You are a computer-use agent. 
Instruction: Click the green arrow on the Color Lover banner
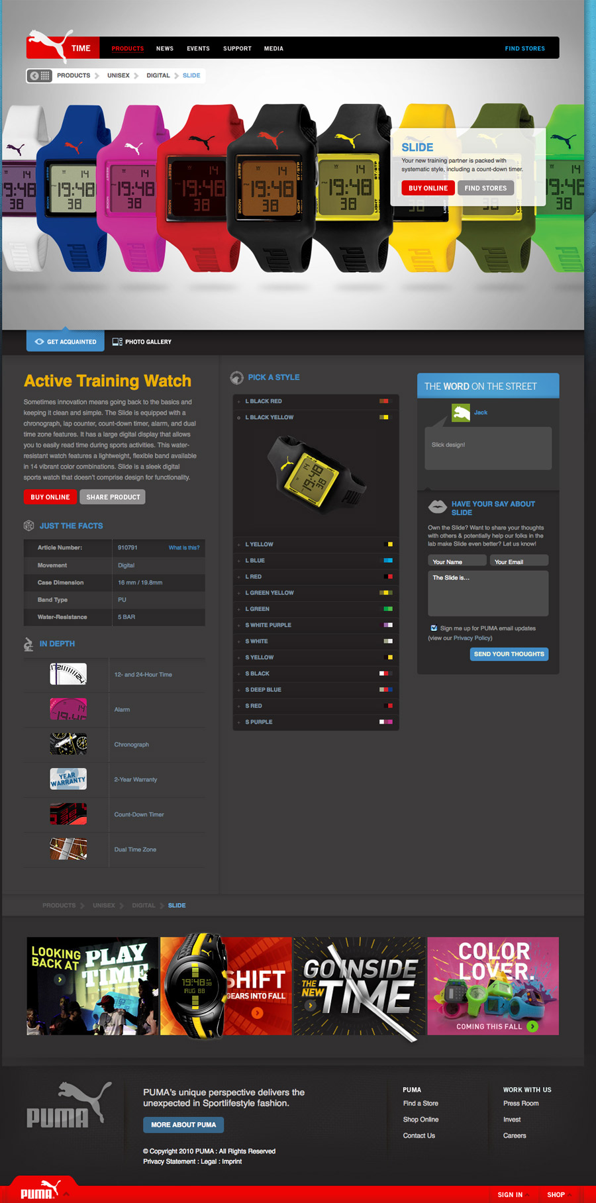[532, 1026]
